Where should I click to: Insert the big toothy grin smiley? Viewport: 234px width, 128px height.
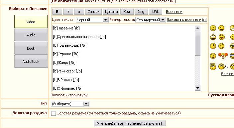point(232,28)
